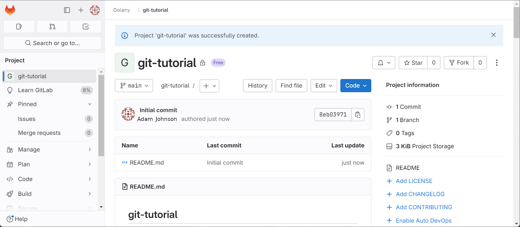Screen dimensions: 520x227
Task: Click the private lock icon by title
Action: (203, 63)
